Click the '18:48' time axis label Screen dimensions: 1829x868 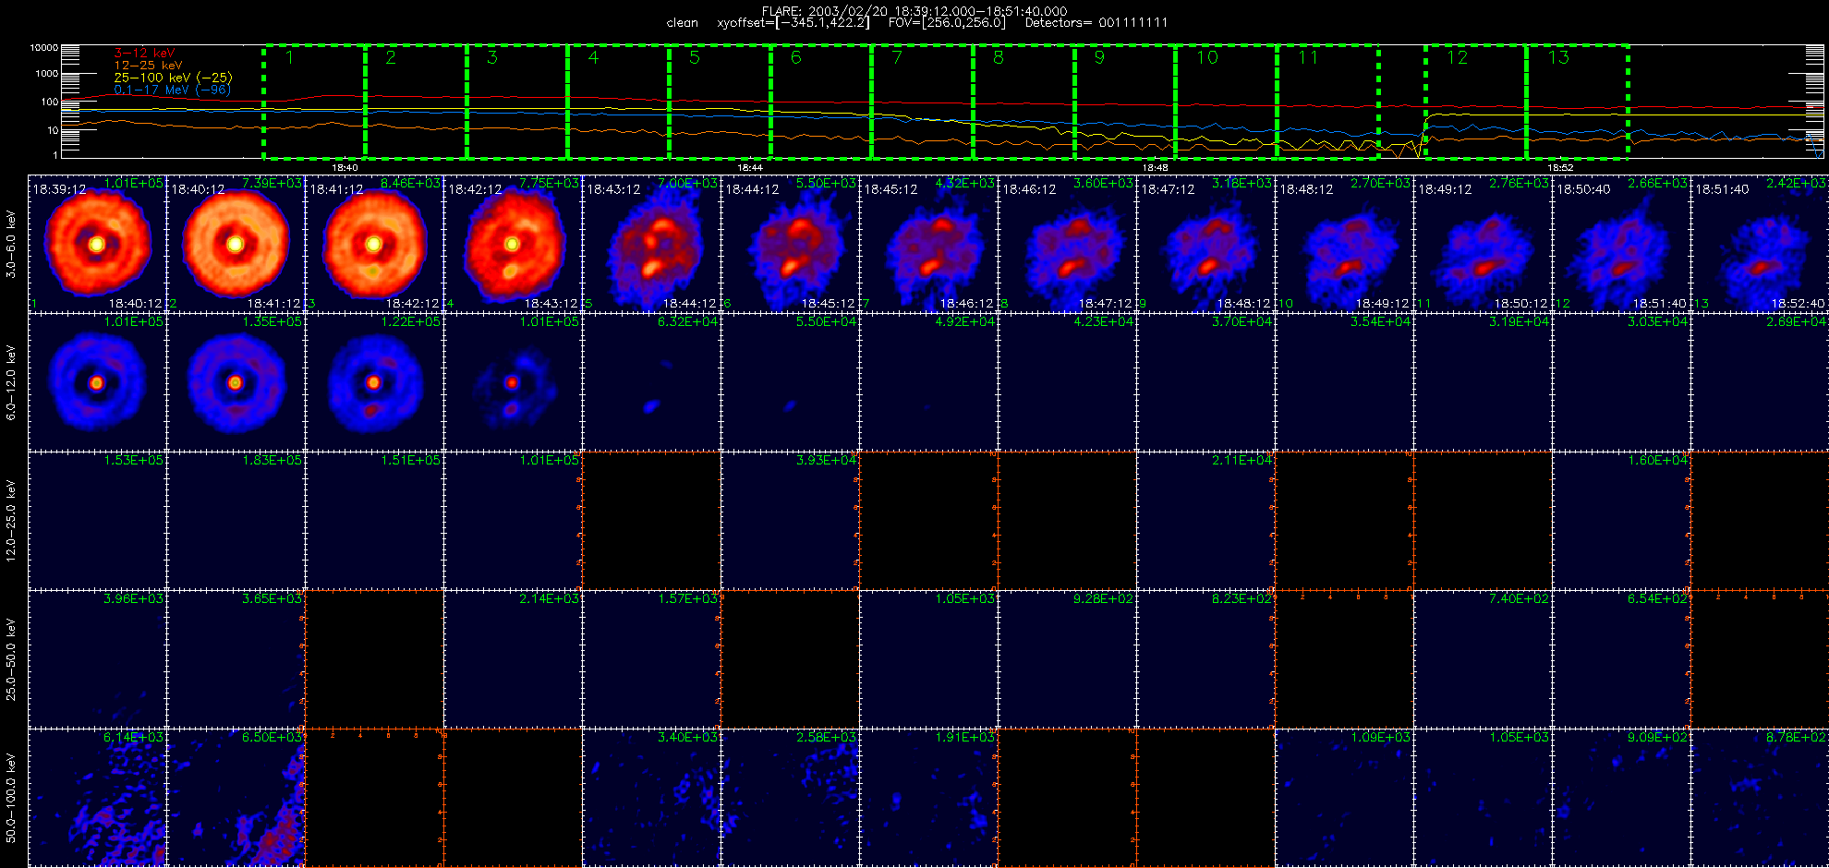coord(1156,168)
